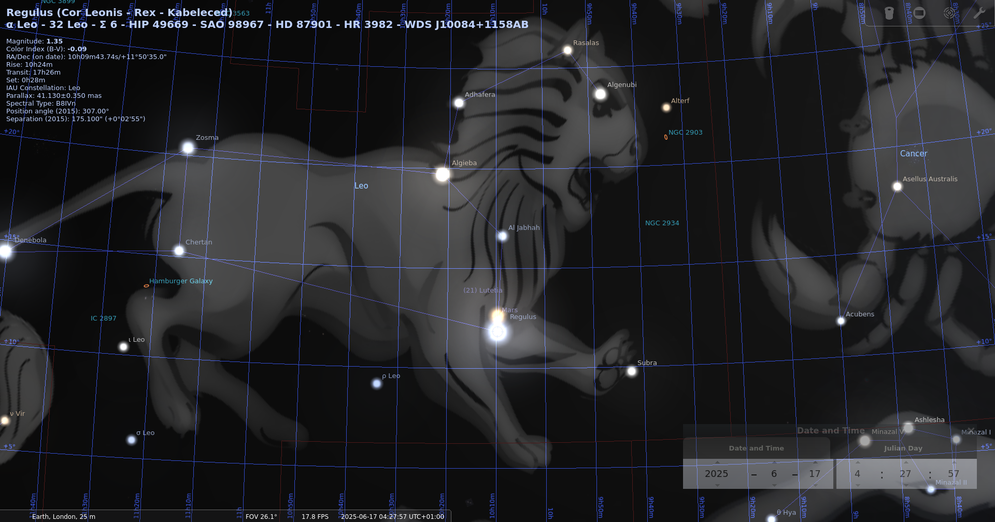Select the star Denebola
Screen dimensions: 995x522
(x=5, y=251)
